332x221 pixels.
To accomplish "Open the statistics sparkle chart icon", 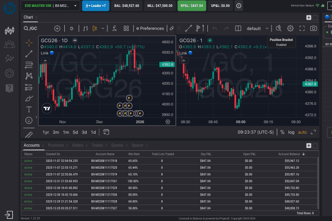I will (10, 58).
